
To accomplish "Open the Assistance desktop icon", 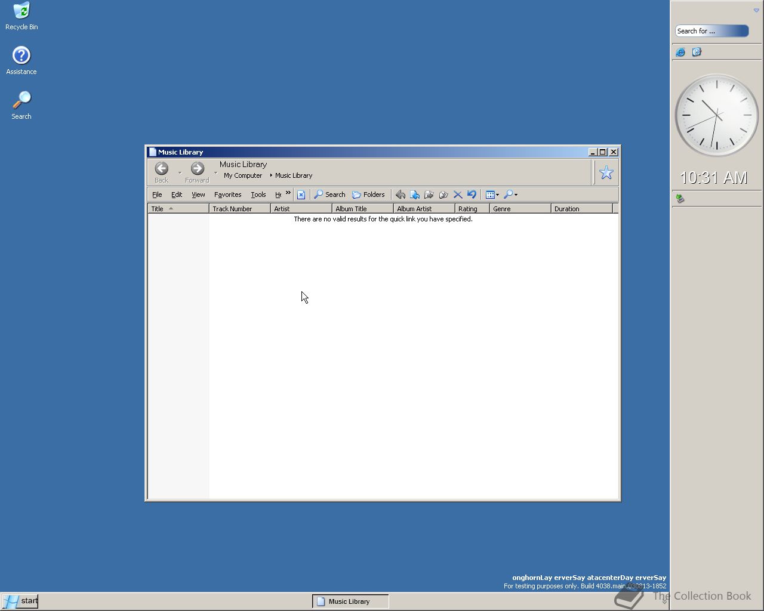I will (21, 60).
